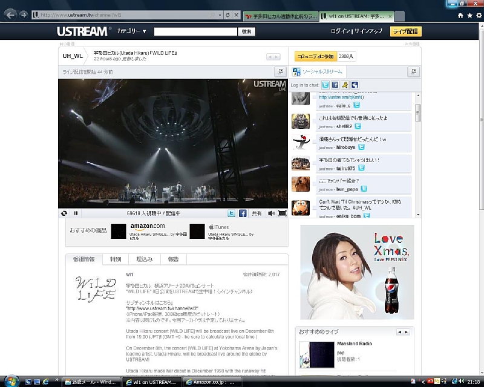Go to previous channel arrow
This screenshot has height=387, width=484.
tap(270, 57)
